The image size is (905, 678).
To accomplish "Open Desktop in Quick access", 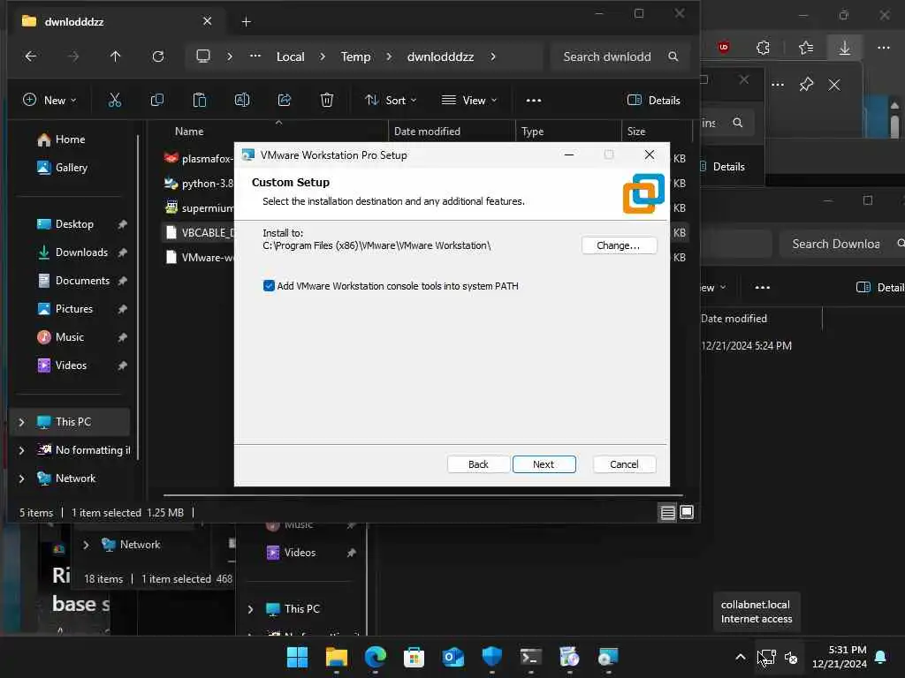I will [x=74, y=224].
